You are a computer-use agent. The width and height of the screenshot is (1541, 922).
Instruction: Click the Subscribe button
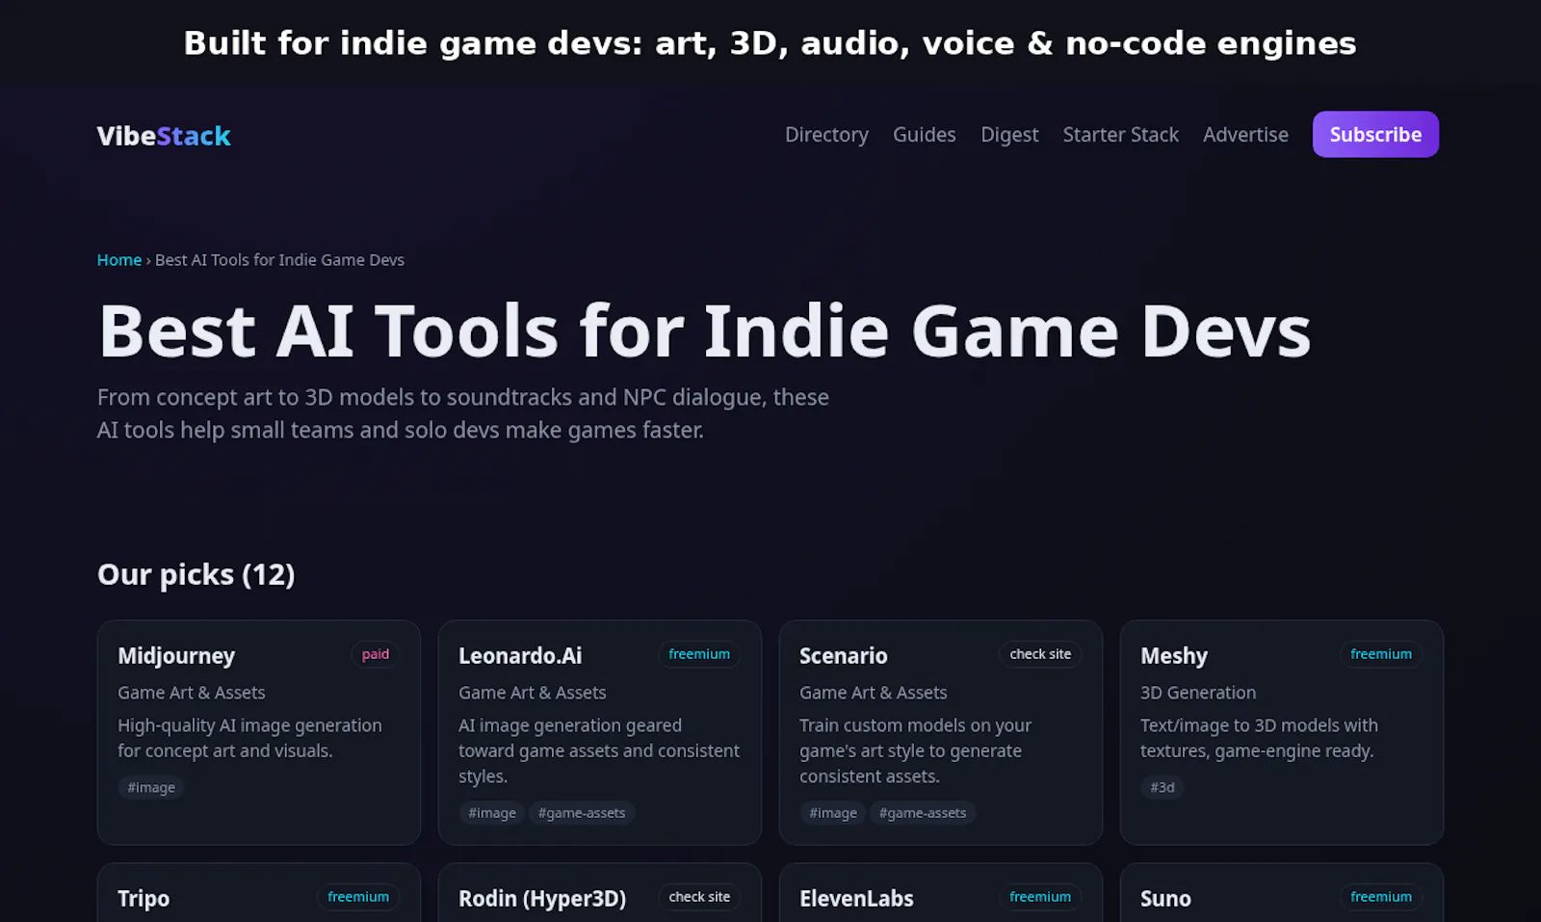pyautogui.click(x=1375, y=134)
